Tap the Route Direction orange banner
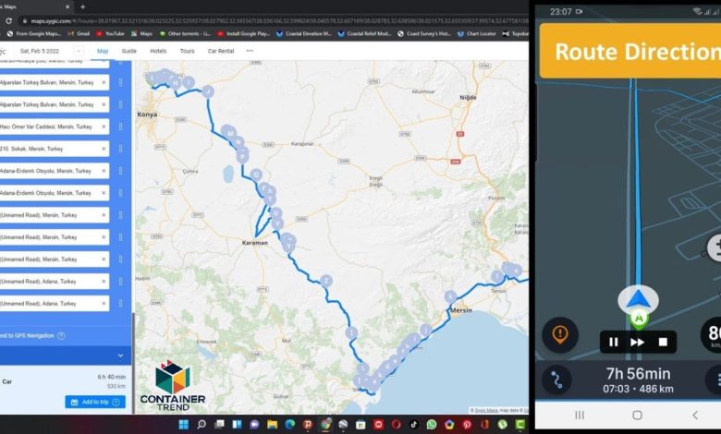Image resolution: width=721 pixels, height=434 pixels. pyautogui.click(x=630, y=51)
